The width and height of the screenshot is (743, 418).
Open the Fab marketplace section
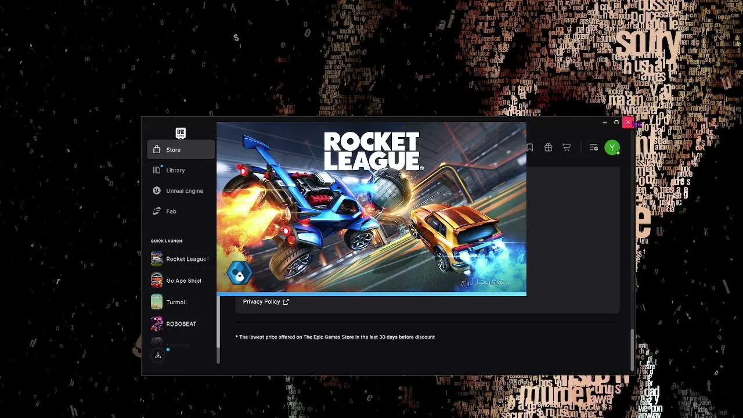click(181, 211)
